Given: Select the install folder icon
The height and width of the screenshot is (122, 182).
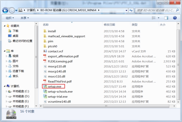Looking at the screenshot, I should (45, 31).
